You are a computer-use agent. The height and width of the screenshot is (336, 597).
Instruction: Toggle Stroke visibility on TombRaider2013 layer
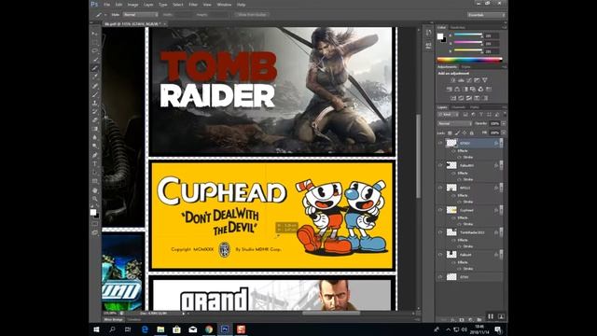point(459,246)
